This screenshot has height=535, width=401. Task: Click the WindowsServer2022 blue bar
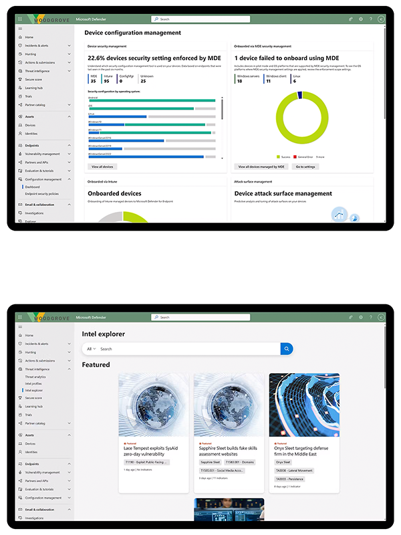[x=146, y=157]
